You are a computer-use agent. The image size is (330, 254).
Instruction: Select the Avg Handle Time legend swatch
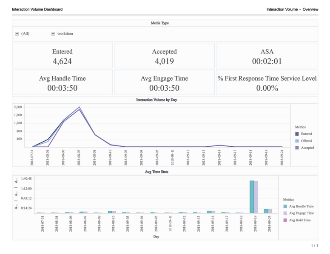click(x=285, y=206)
